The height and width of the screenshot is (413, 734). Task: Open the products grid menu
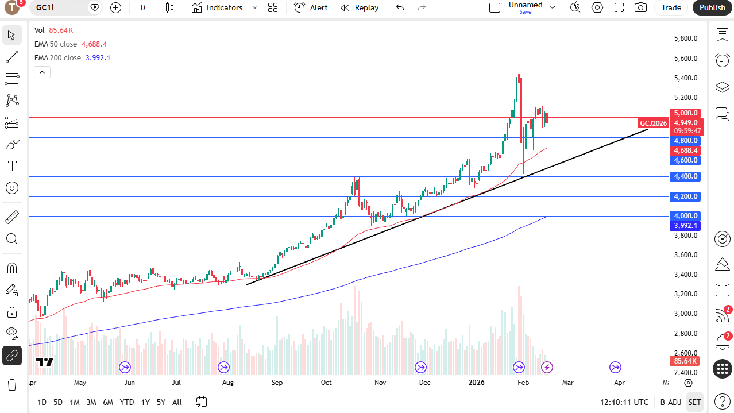click(722, 369)
